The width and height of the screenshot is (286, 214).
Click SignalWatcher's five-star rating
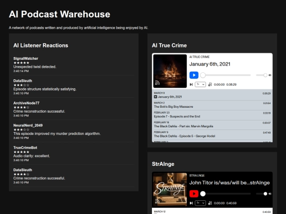(21, 63)
